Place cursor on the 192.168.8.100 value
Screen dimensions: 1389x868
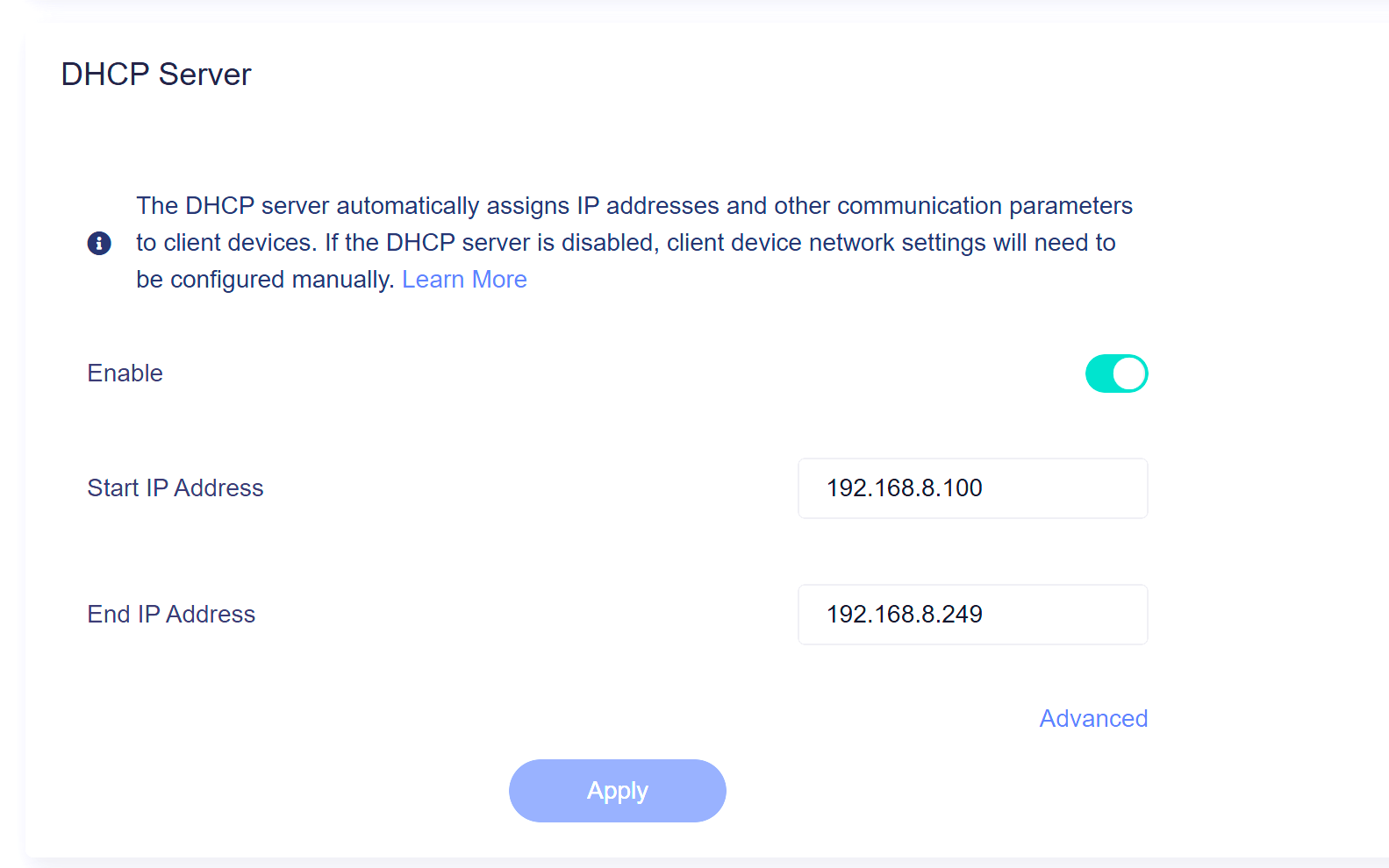(904, 488)
